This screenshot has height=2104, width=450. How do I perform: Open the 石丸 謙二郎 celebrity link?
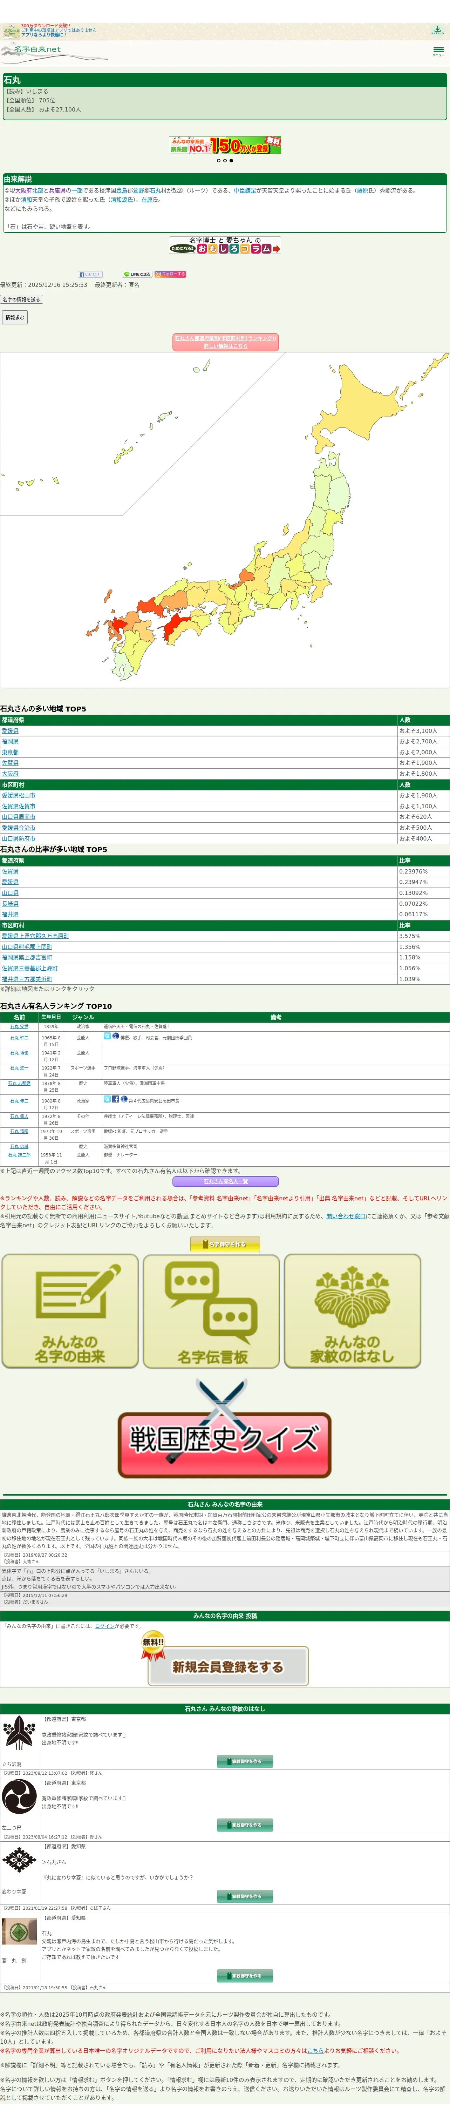click(19, 1155)
